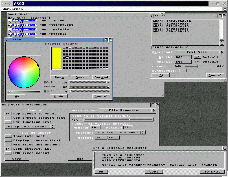Toggle the AutoScroll checkbox

tap(183, 71)
